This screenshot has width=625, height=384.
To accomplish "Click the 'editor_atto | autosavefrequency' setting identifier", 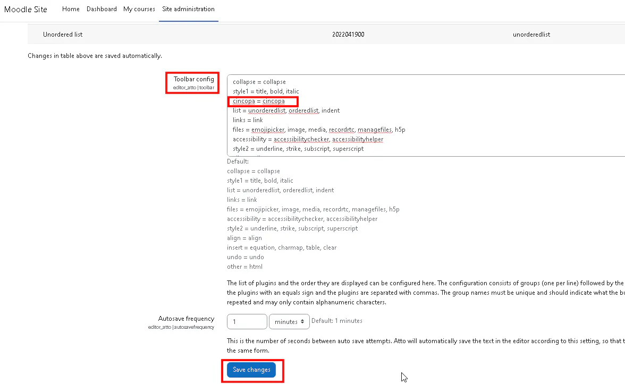I will [181, 327].
